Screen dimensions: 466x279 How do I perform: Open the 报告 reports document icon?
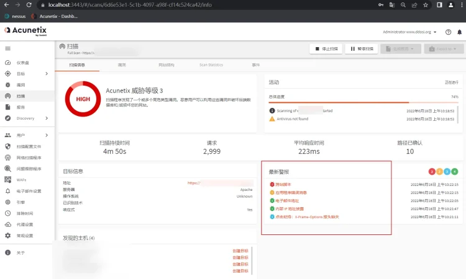pyautogui.click(x=7, y=107)
